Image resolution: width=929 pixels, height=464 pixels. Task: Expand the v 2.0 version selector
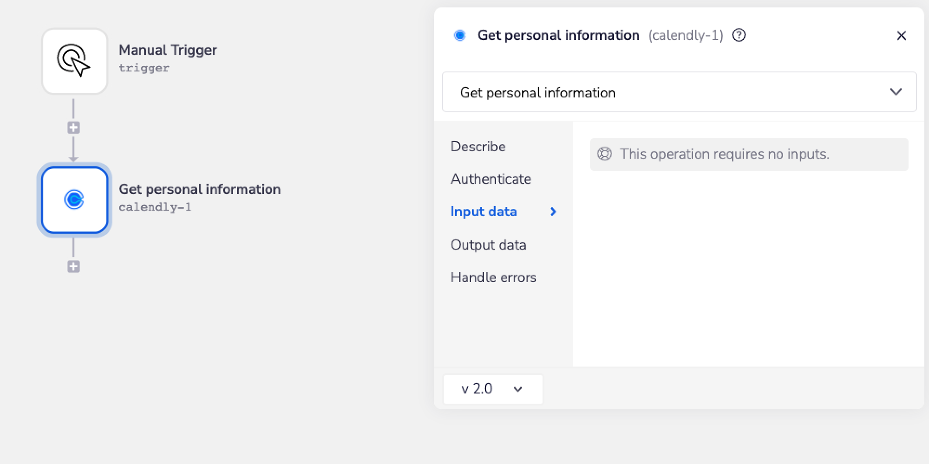pyautogui.click(x=492, y=389)
